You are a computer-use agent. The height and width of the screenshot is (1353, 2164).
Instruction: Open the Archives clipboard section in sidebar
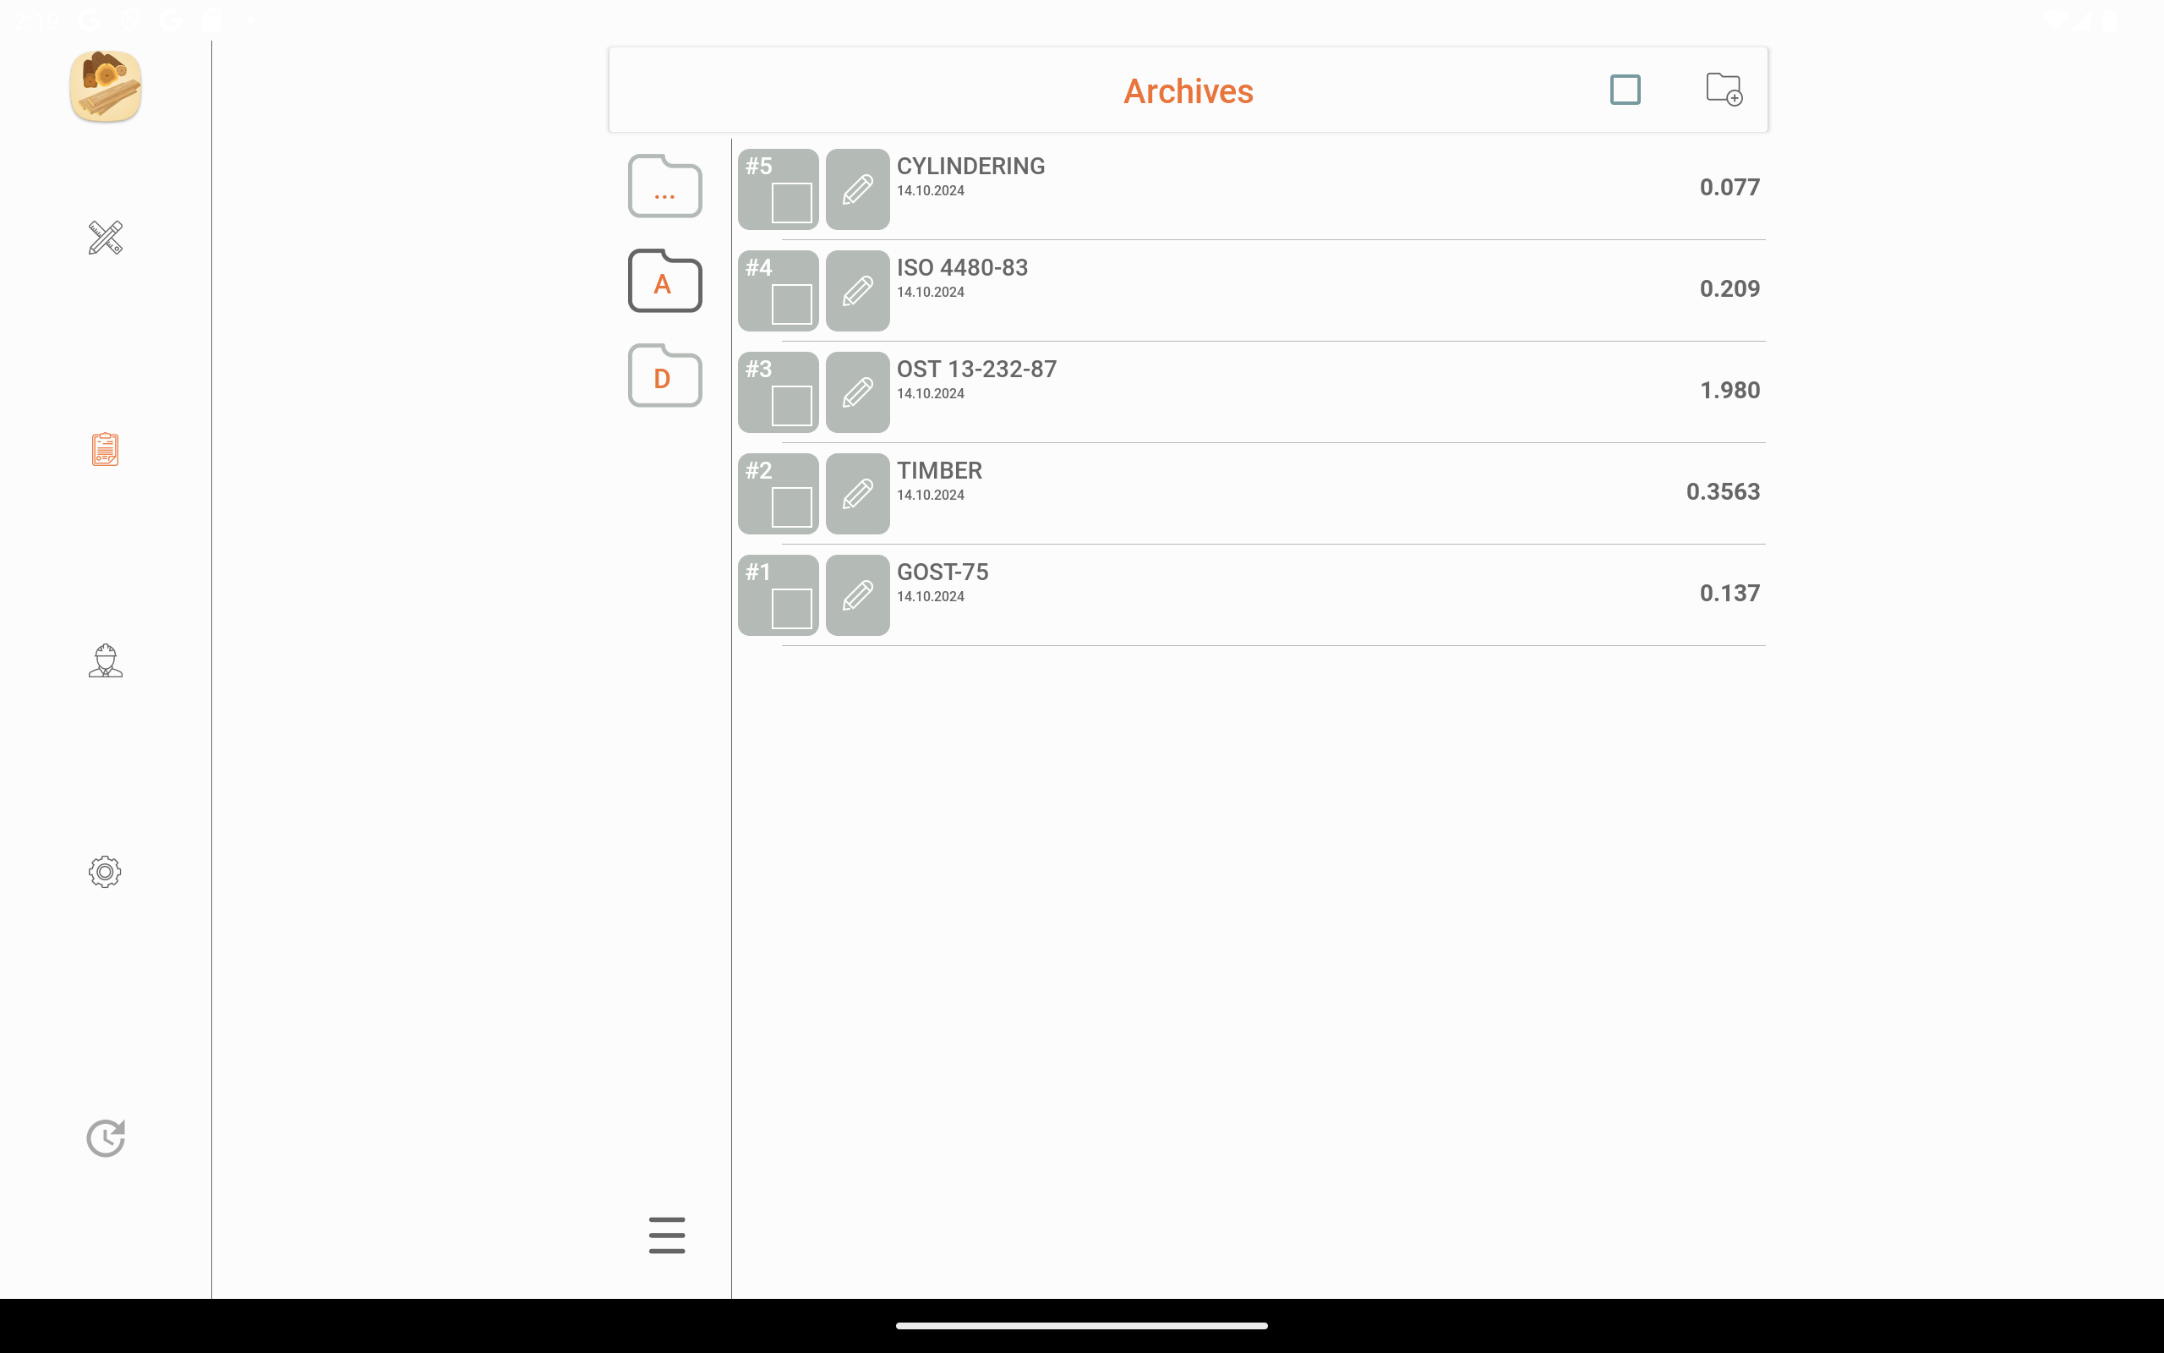106,449
